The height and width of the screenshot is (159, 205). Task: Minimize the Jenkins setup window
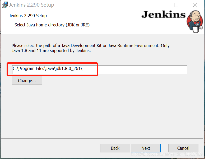[x=158, y=5]
